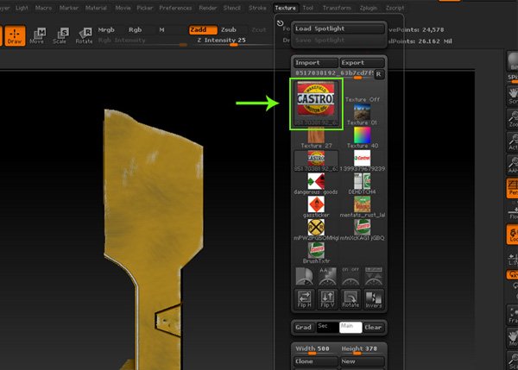Adjust the Width 500 slider
518x370 pixels.
(315, 349)
